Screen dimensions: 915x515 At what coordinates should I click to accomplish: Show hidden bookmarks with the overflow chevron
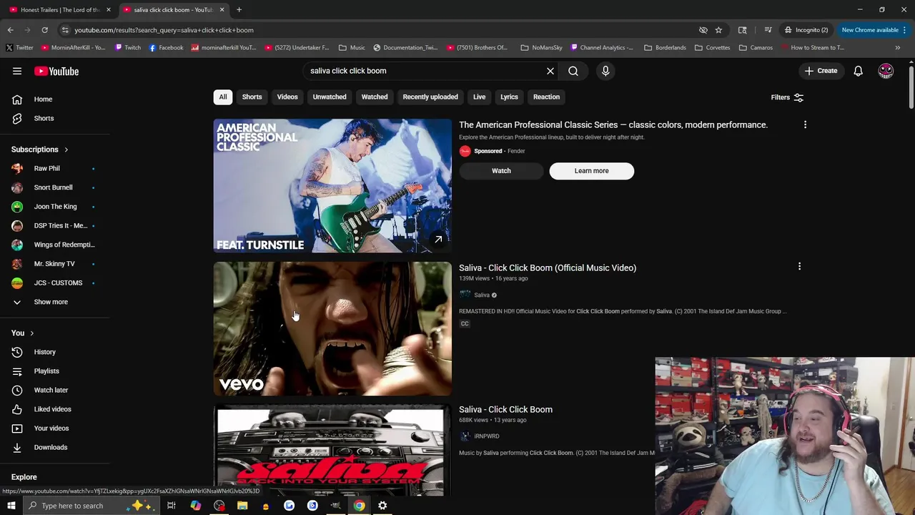point(898,47)
